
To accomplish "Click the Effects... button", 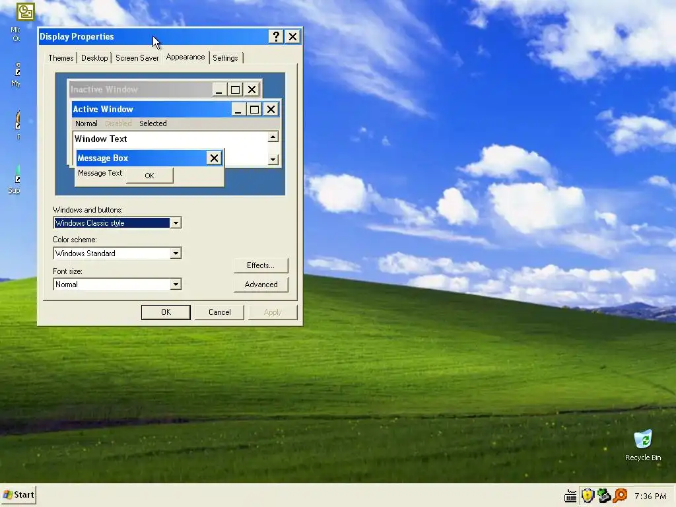I will [x=261, y=265].
